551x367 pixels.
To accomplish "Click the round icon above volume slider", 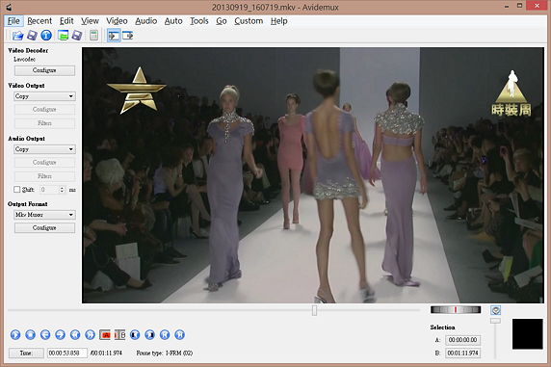I will pyautogui.click(x=495, y=310).
